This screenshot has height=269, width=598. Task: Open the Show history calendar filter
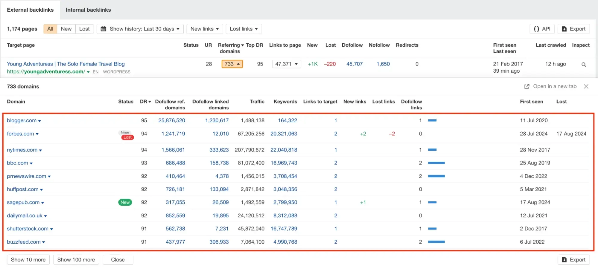click(140, 29)
